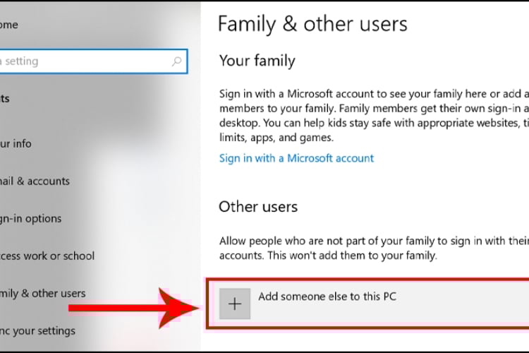Open Sign-in options
The width and height of the screenshot is (529, 353).
[31, 218]
